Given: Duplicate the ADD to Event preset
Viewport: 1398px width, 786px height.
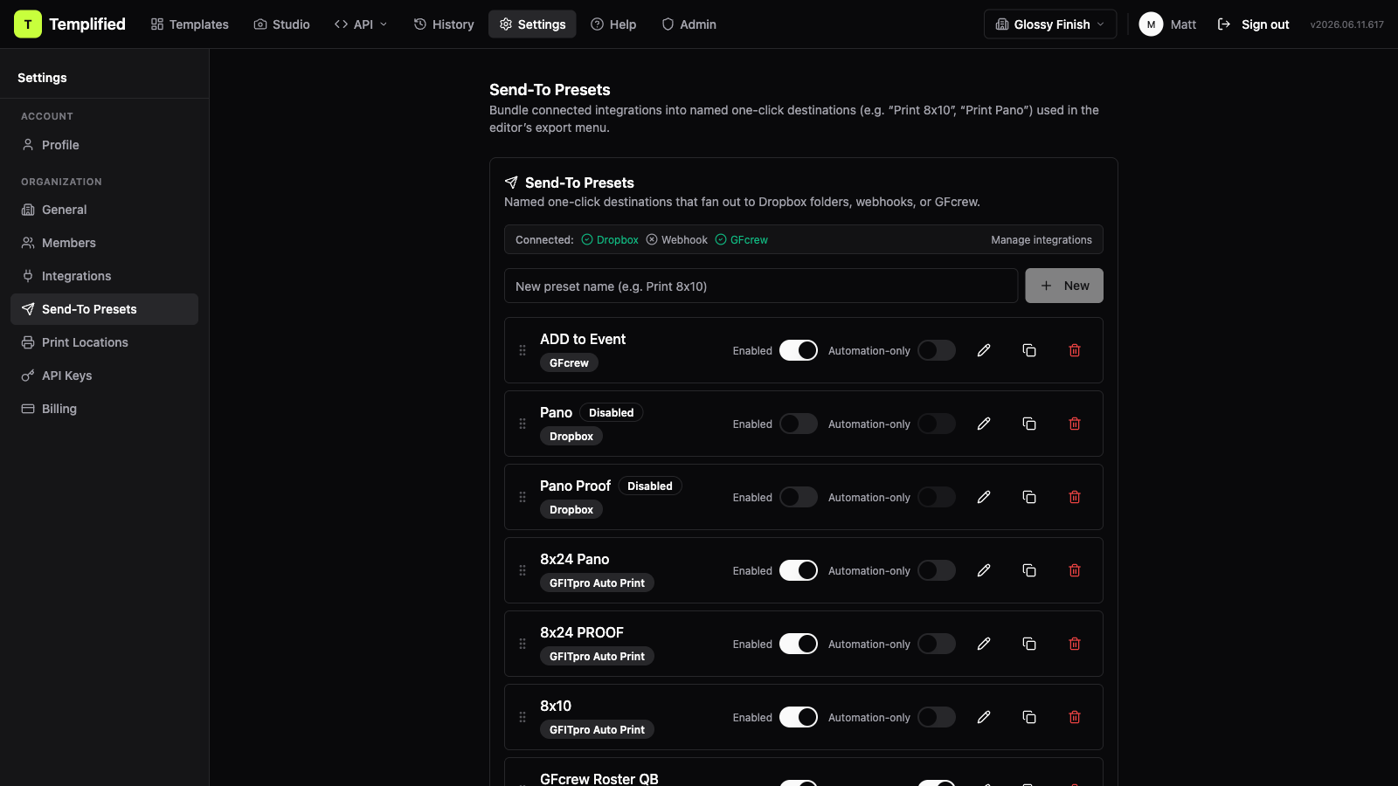Looking at the screenshot, I should pos(1029,350).
